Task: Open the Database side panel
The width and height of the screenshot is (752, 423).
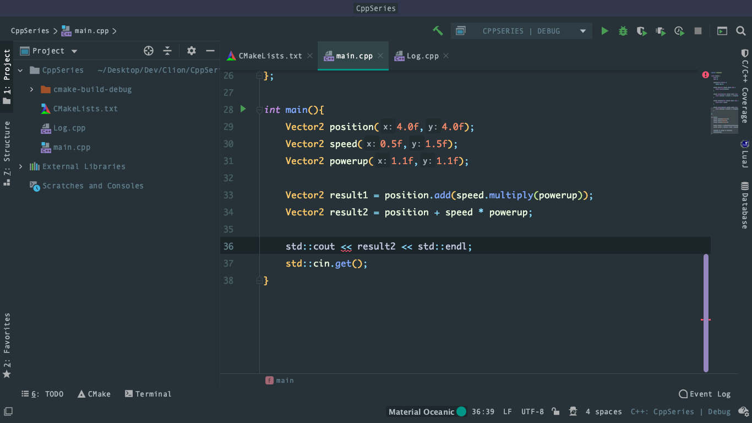Action: pos(744,205)
